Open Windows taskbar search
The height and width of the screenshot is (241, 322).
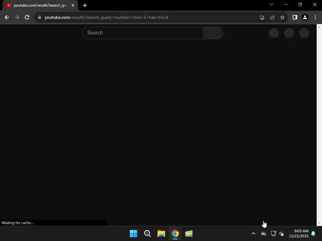[x=147, y=233]
